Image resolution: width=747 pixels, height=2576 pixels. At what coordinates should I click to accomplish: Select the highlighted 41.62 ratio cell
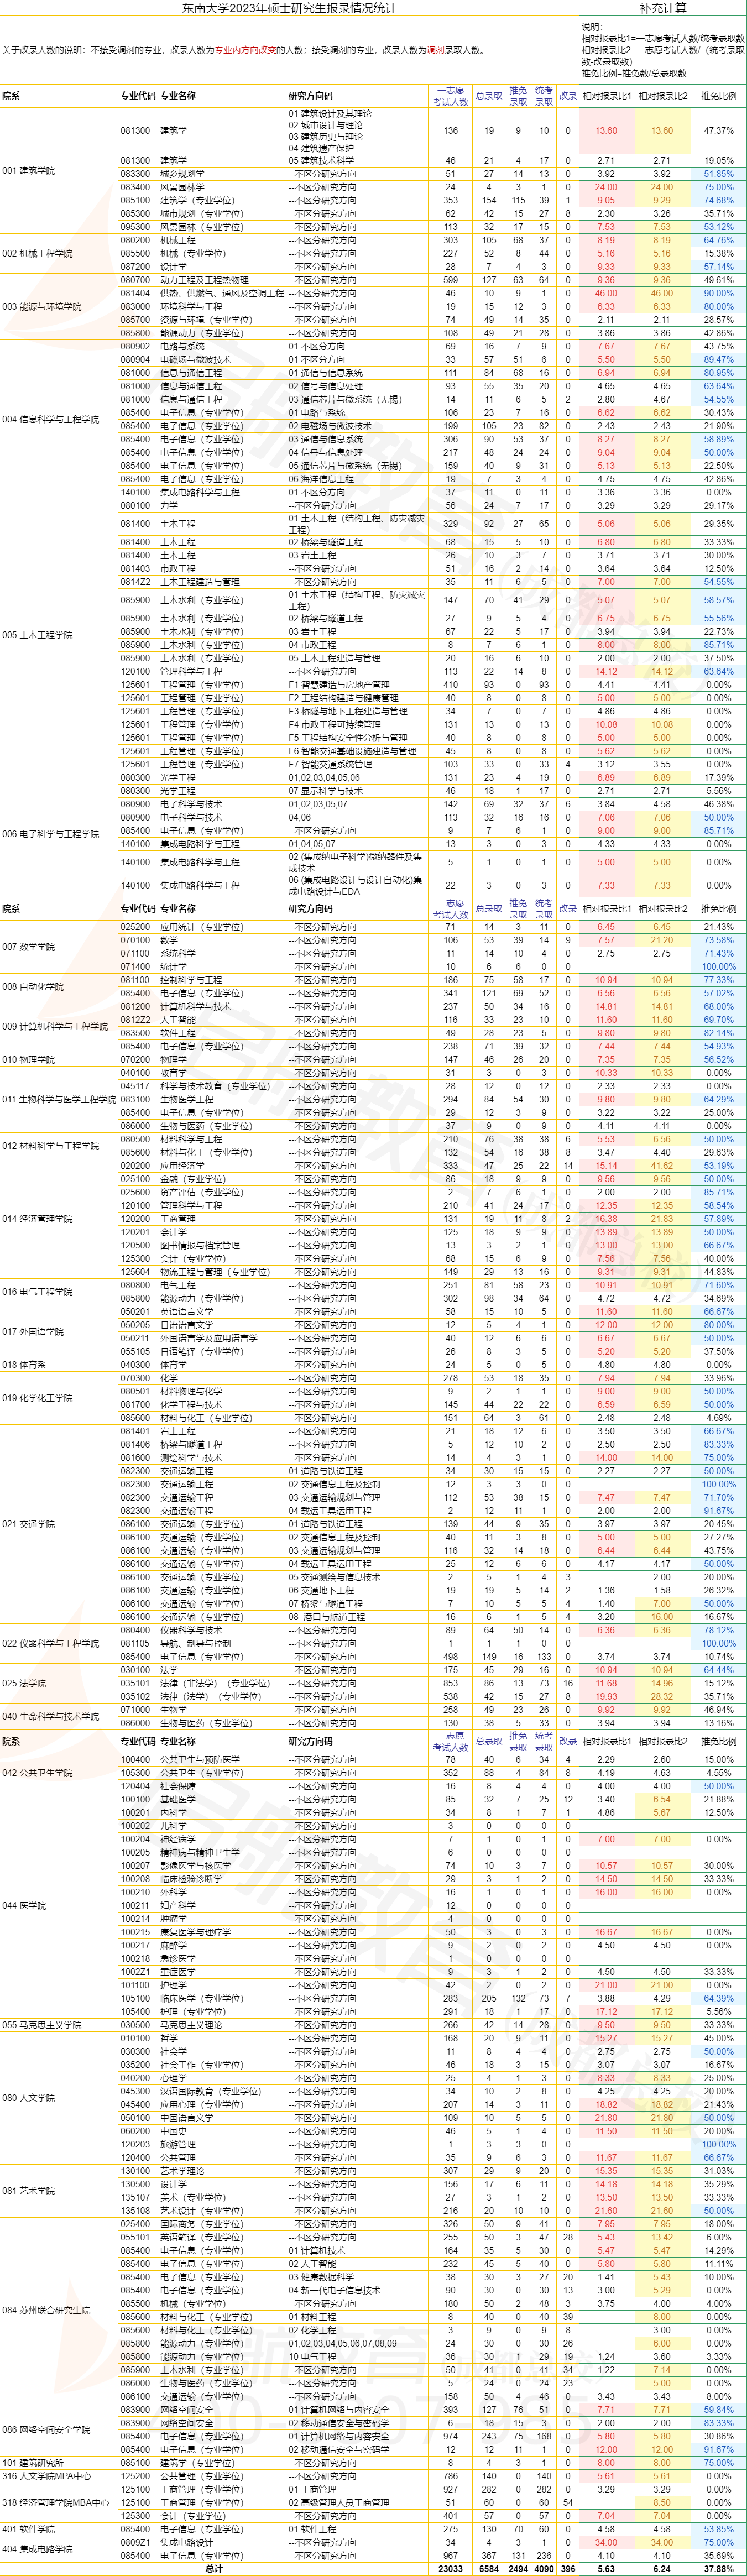click(662, 1166)
